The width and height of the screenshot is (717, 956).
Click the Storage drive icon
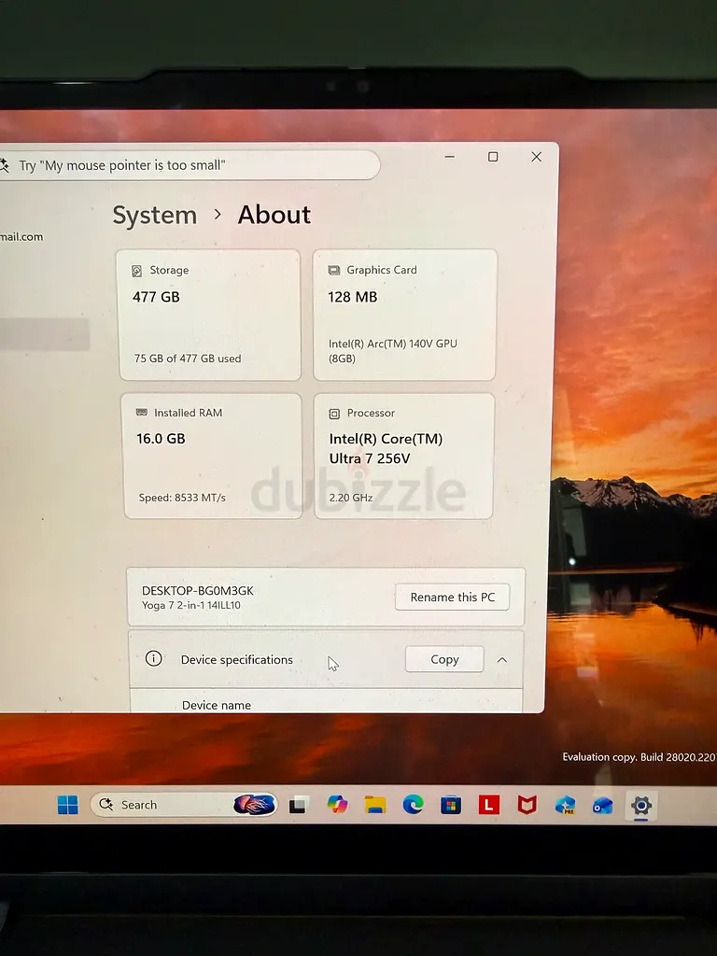[136, 271]
